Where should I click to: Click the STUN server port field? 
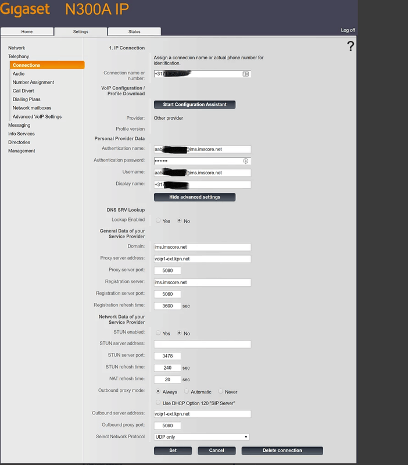click(x=167, y=356)
